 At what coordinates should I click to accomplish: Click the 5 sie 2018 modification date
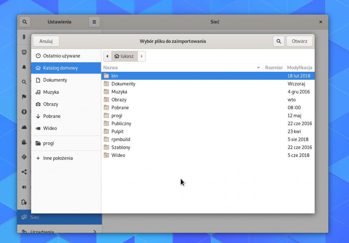tap(298, 139)
